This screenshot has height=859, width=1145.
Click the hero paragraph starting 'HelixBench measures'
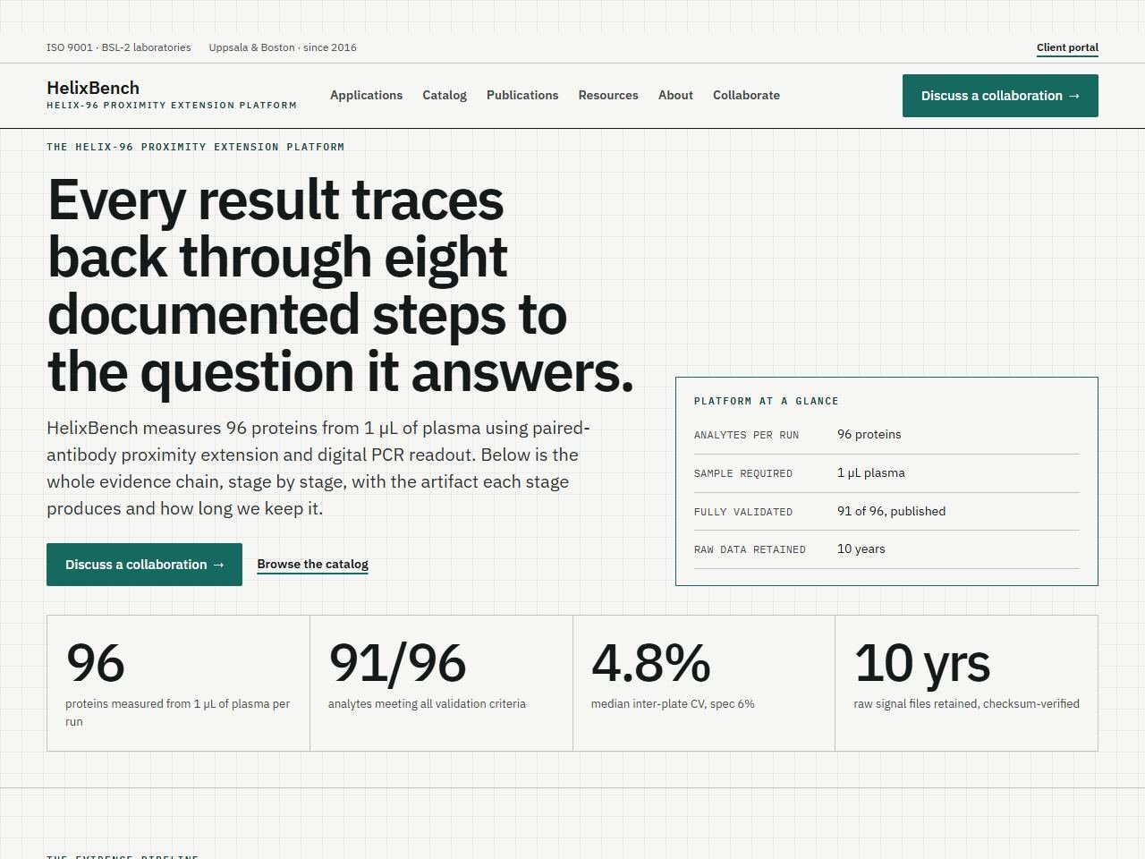(x=318, y=468)
